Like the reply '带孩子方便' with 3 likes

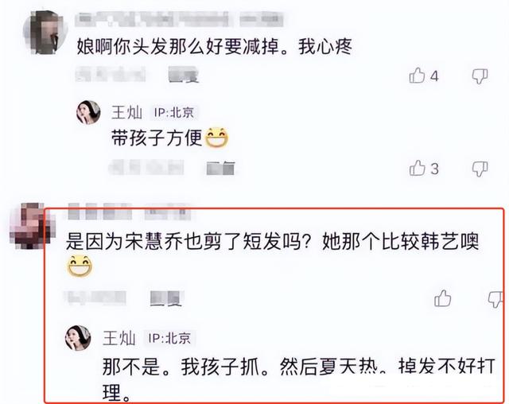tap(417, 168)
